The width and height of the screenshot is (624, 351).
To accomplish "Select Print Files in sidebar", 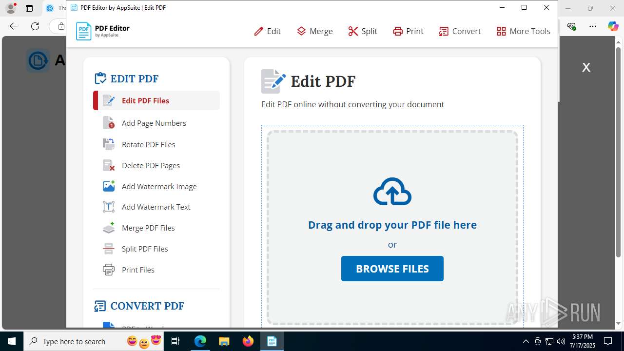I will click(156, 270).
